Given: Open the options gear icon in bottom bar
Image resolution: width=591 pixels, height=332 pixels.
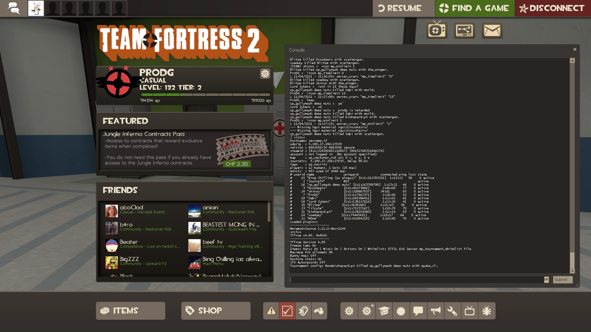Looking at the screenshot, I should pos(349,311).
